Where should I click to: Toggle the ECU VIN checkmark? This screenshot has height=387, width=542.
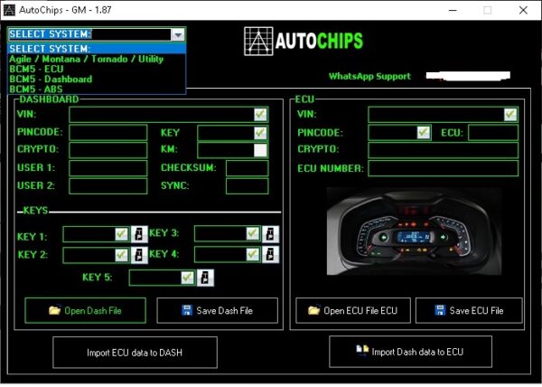[x=510, y=115]
